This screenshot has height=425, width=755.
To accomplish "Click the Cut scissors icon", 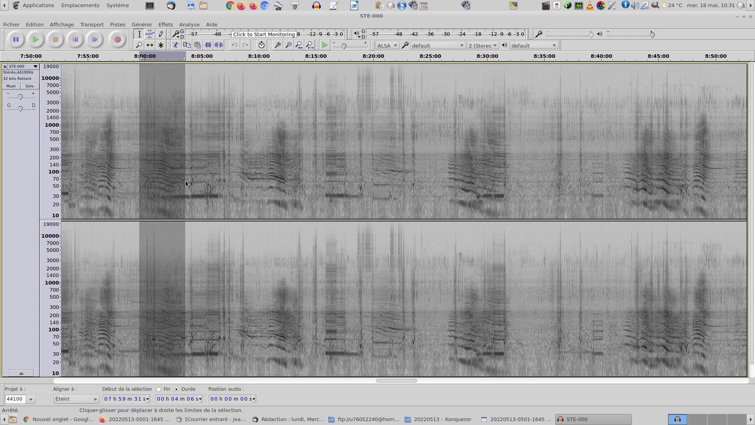I will tap(176, 45).
